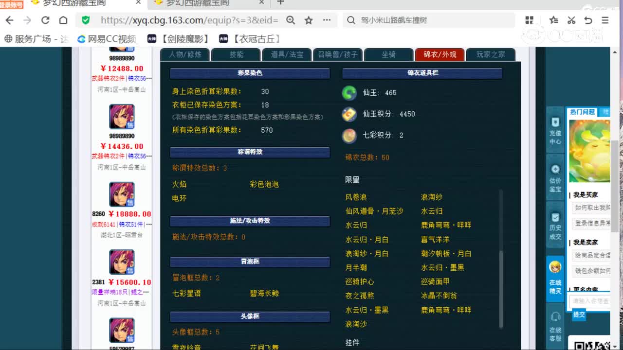The height and width of the screenshot is (350, 623).
Task: Click the 七彩积分 coin icon
Action: [349, 136]
